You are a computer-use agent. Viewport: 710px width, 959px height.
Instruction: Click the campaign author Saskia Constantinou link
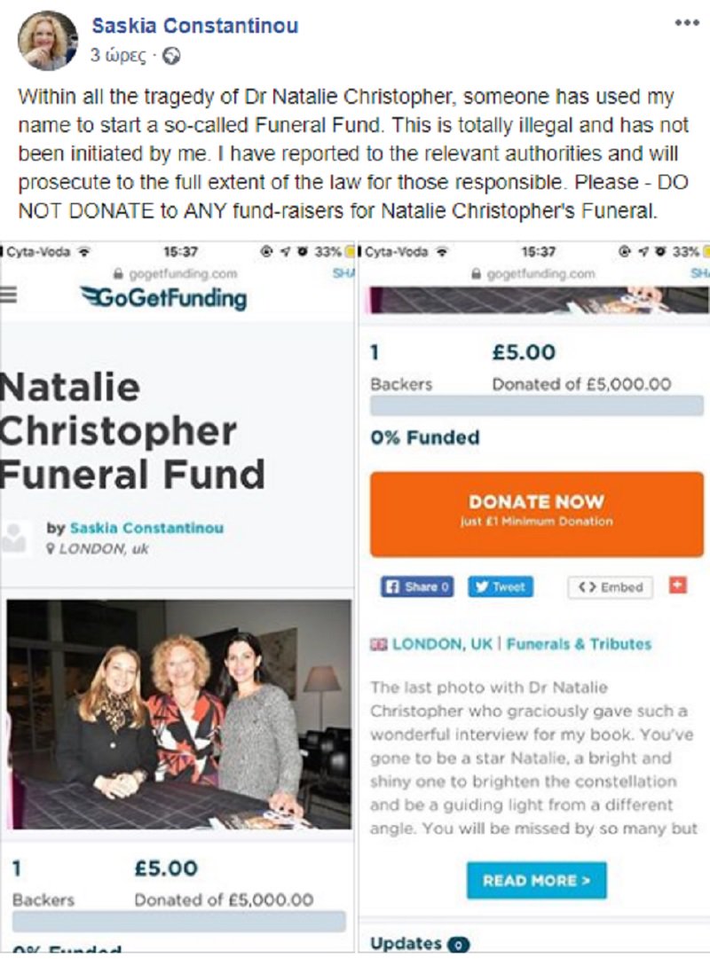(146, 528)
